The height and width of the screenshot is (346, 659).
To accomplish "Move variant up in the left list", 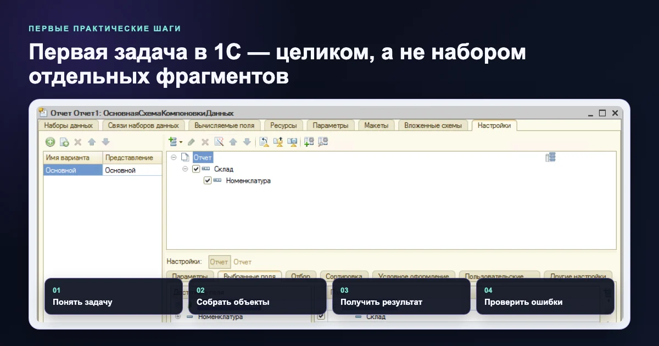I will (92, 142).
